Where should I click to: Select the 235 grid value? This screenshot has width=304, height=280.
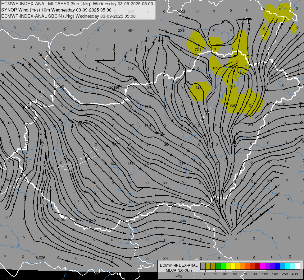pos(233,106)
